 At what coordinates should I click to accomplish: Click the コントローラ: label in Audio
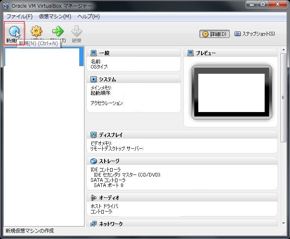click(x=101, y=212)
